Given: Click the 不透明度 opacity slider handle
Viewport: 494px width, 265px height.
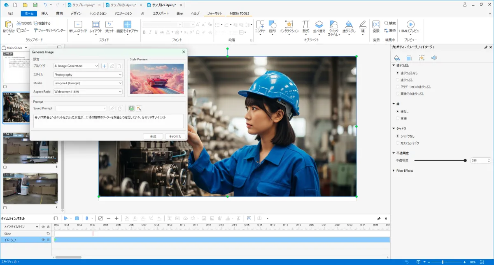Looking at the screenshot, I should pyautogui.click(x=465, y=161).
